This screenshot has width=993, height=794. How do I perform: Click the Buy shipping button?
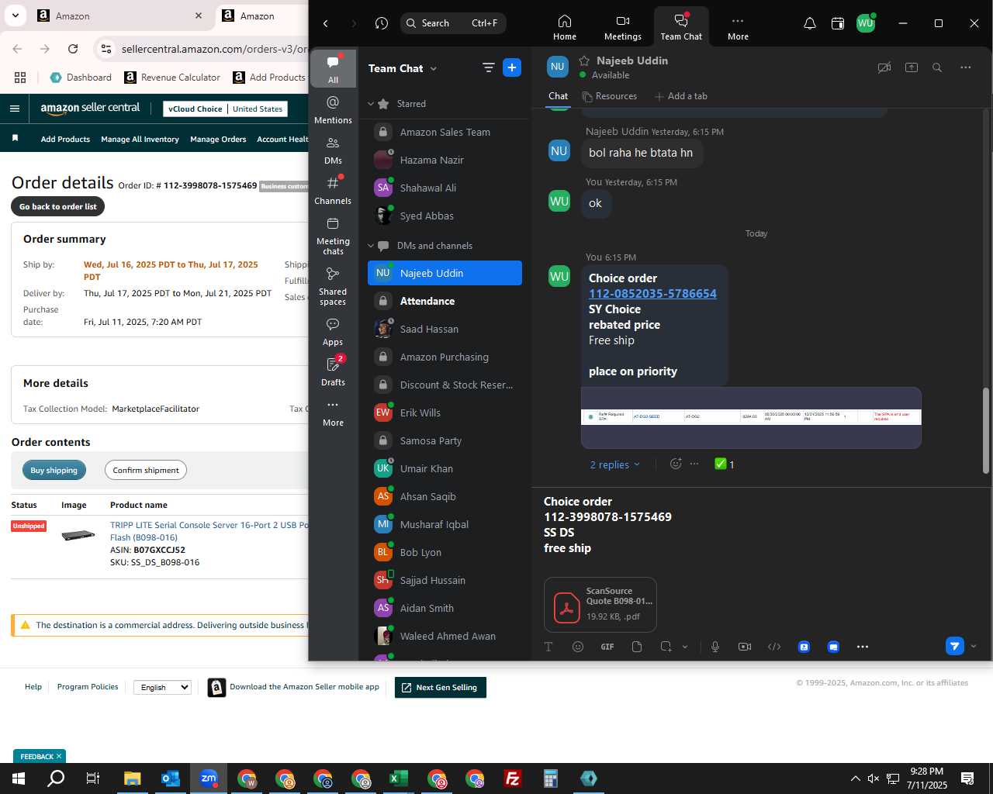54,470
